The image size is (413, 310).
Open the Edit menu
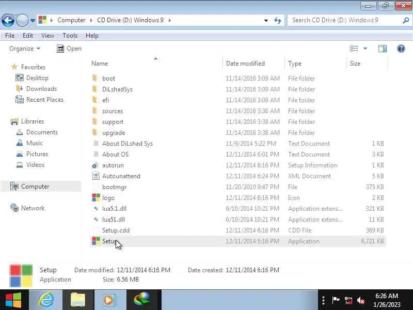coord(28,36)
